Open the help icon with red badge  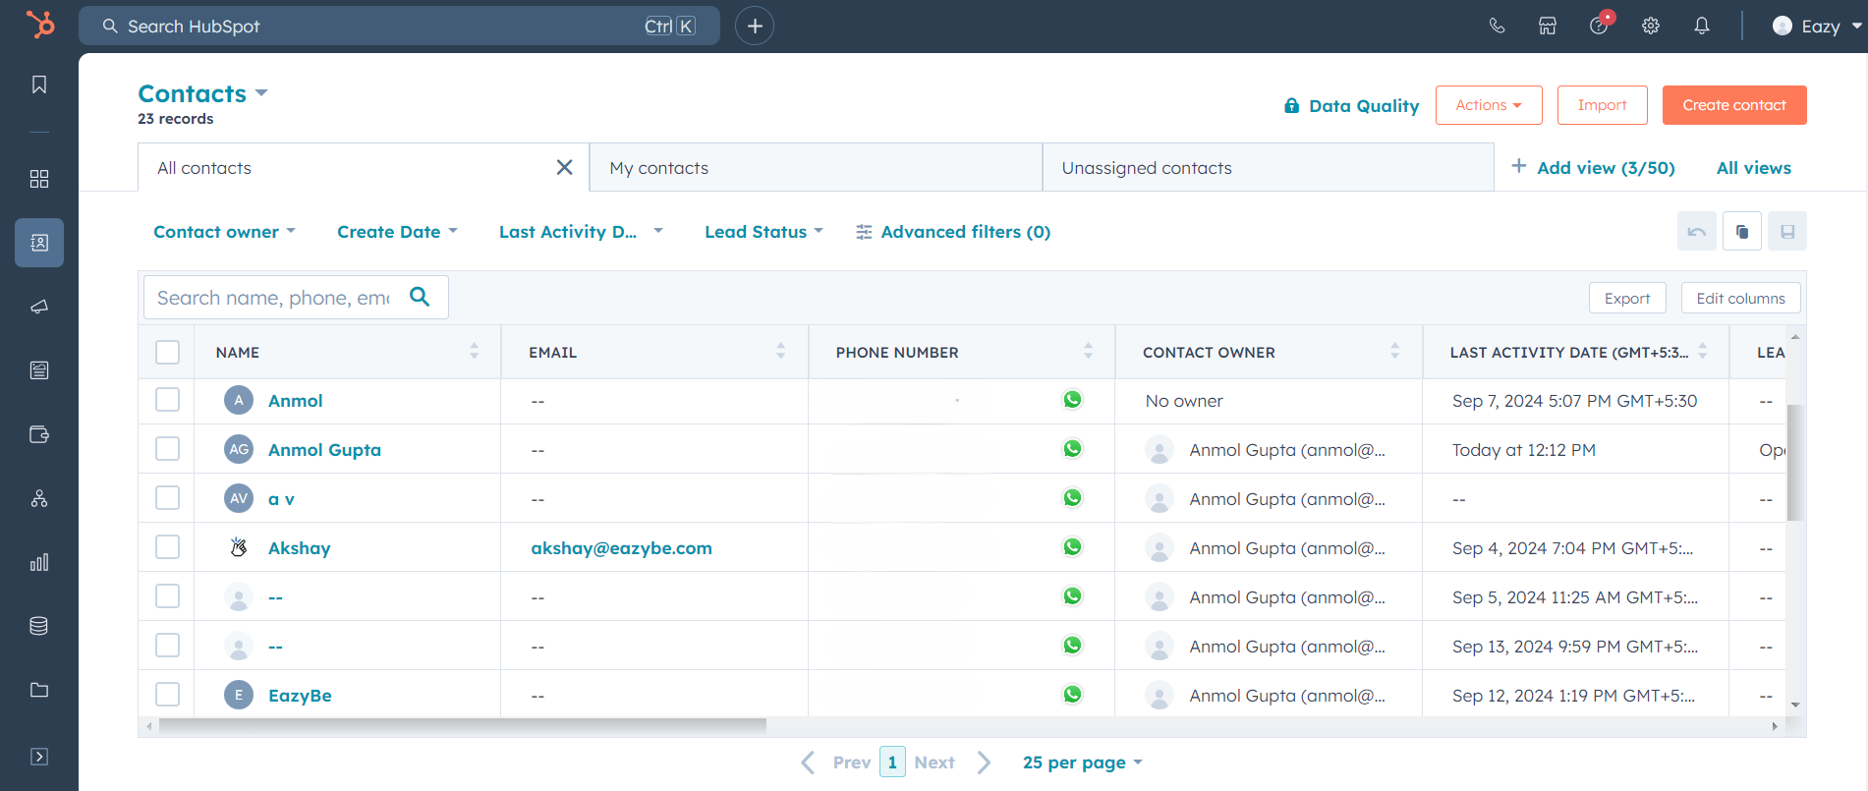[1600, 25]
